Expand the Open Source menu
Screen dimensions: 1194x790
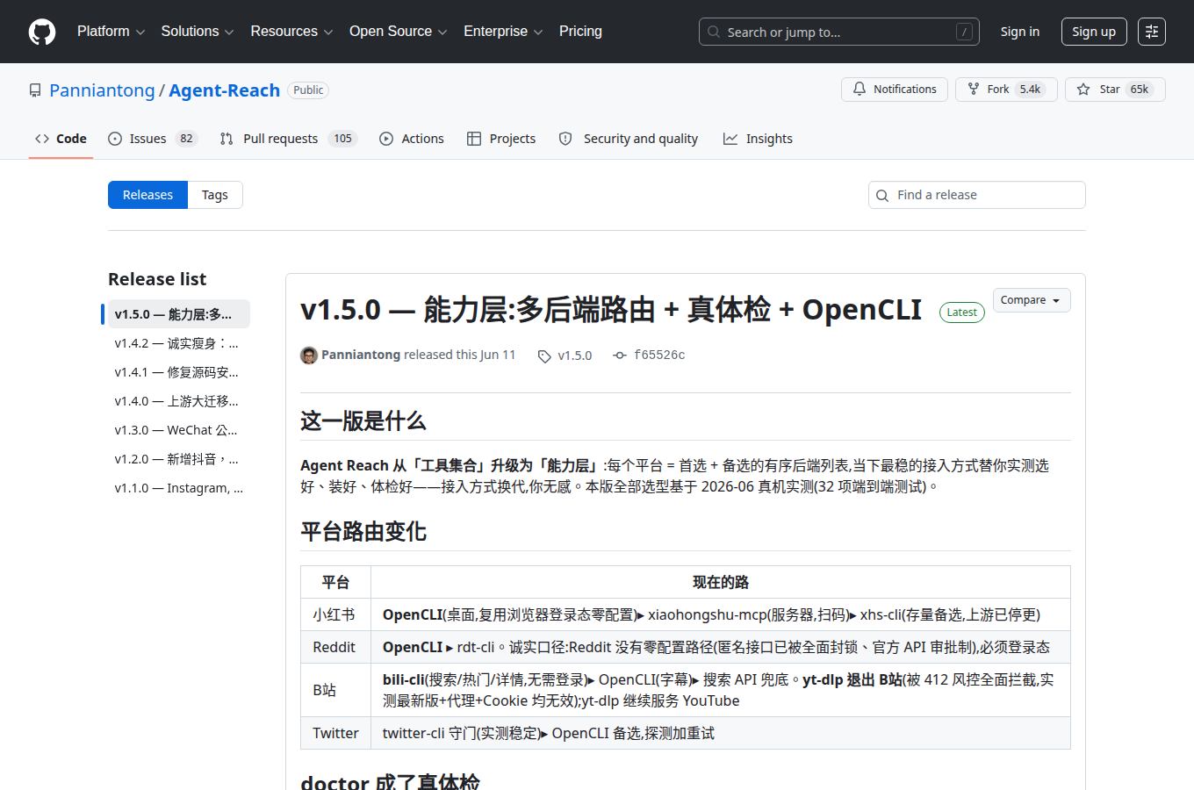(x=398, y=32)
